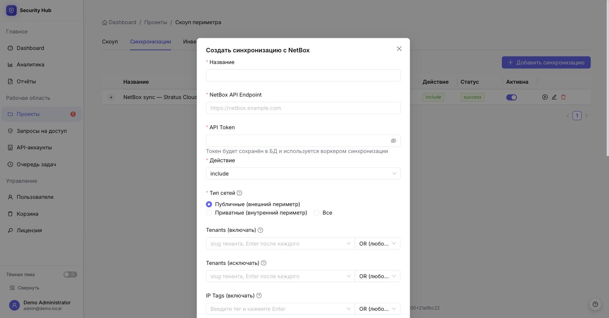Switch to the Синхронизации tab
Viewport: 609px width, 318px height.
(x=151, y=41)
